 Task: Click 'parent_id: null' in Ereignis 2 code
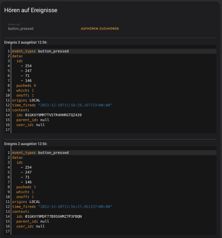tap(33, 221)
